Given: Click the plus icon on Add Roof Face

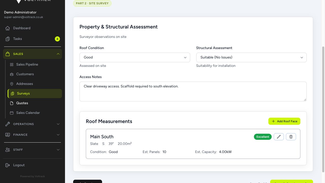Looking at the screenshot, I should 273,121.
